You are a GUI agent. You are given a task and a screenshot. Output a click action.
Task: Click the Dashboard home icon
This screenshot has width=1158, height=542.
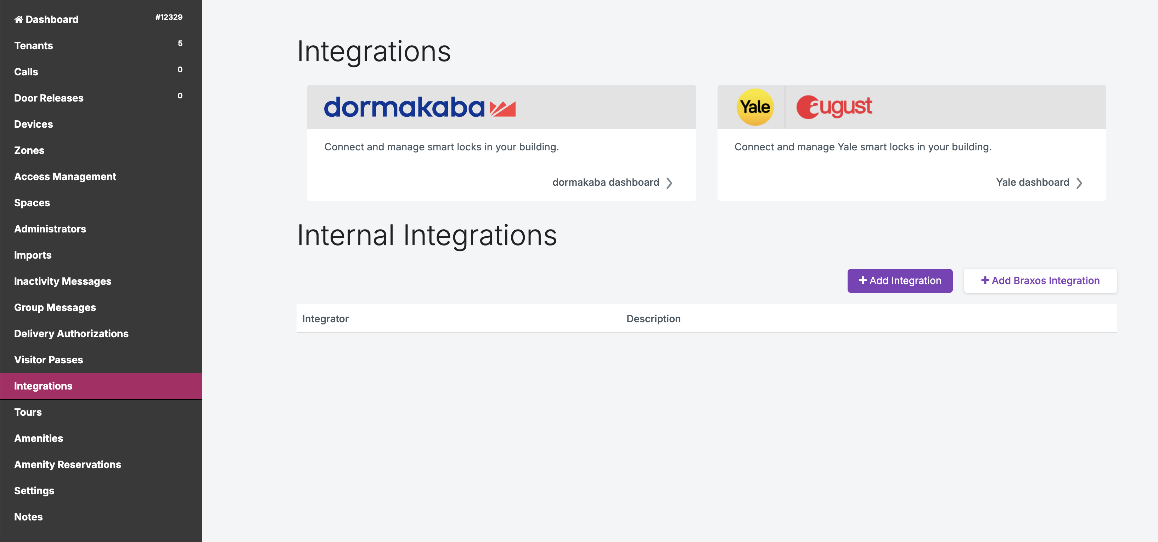click(18, 19)
